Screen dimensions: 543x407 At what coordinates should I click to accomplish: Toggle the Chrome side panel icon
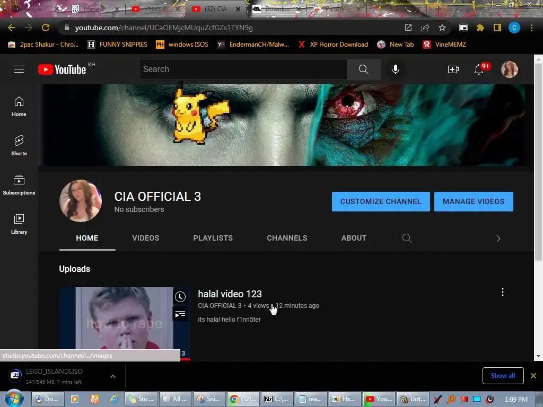[x=497, y=28]
